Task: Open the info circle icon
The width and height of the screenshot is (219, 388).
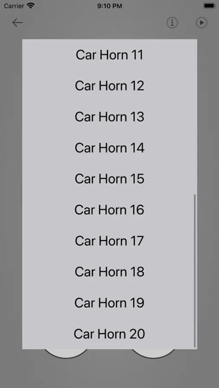Action: pyautogui.click(x=172, y=23)
